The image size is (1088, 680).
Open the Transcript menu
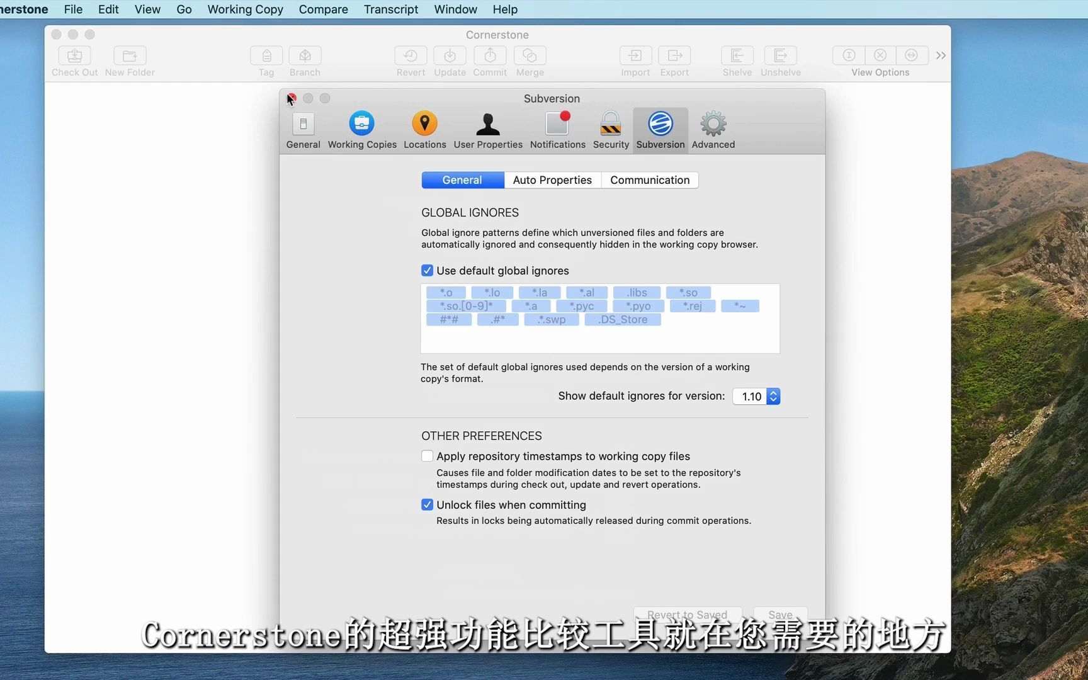tap(391, 9)
